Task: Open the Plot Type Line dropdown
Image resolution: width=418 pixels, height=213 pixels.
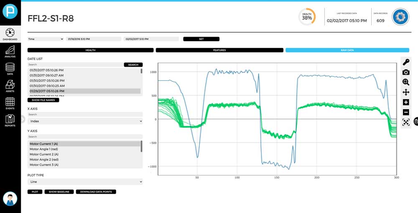Action: [x=85, y=182]
